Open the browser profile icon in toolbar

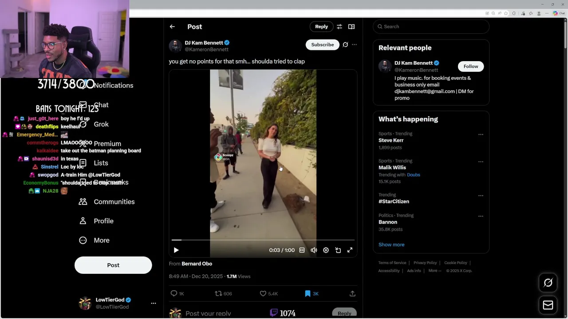click(539, 13)
